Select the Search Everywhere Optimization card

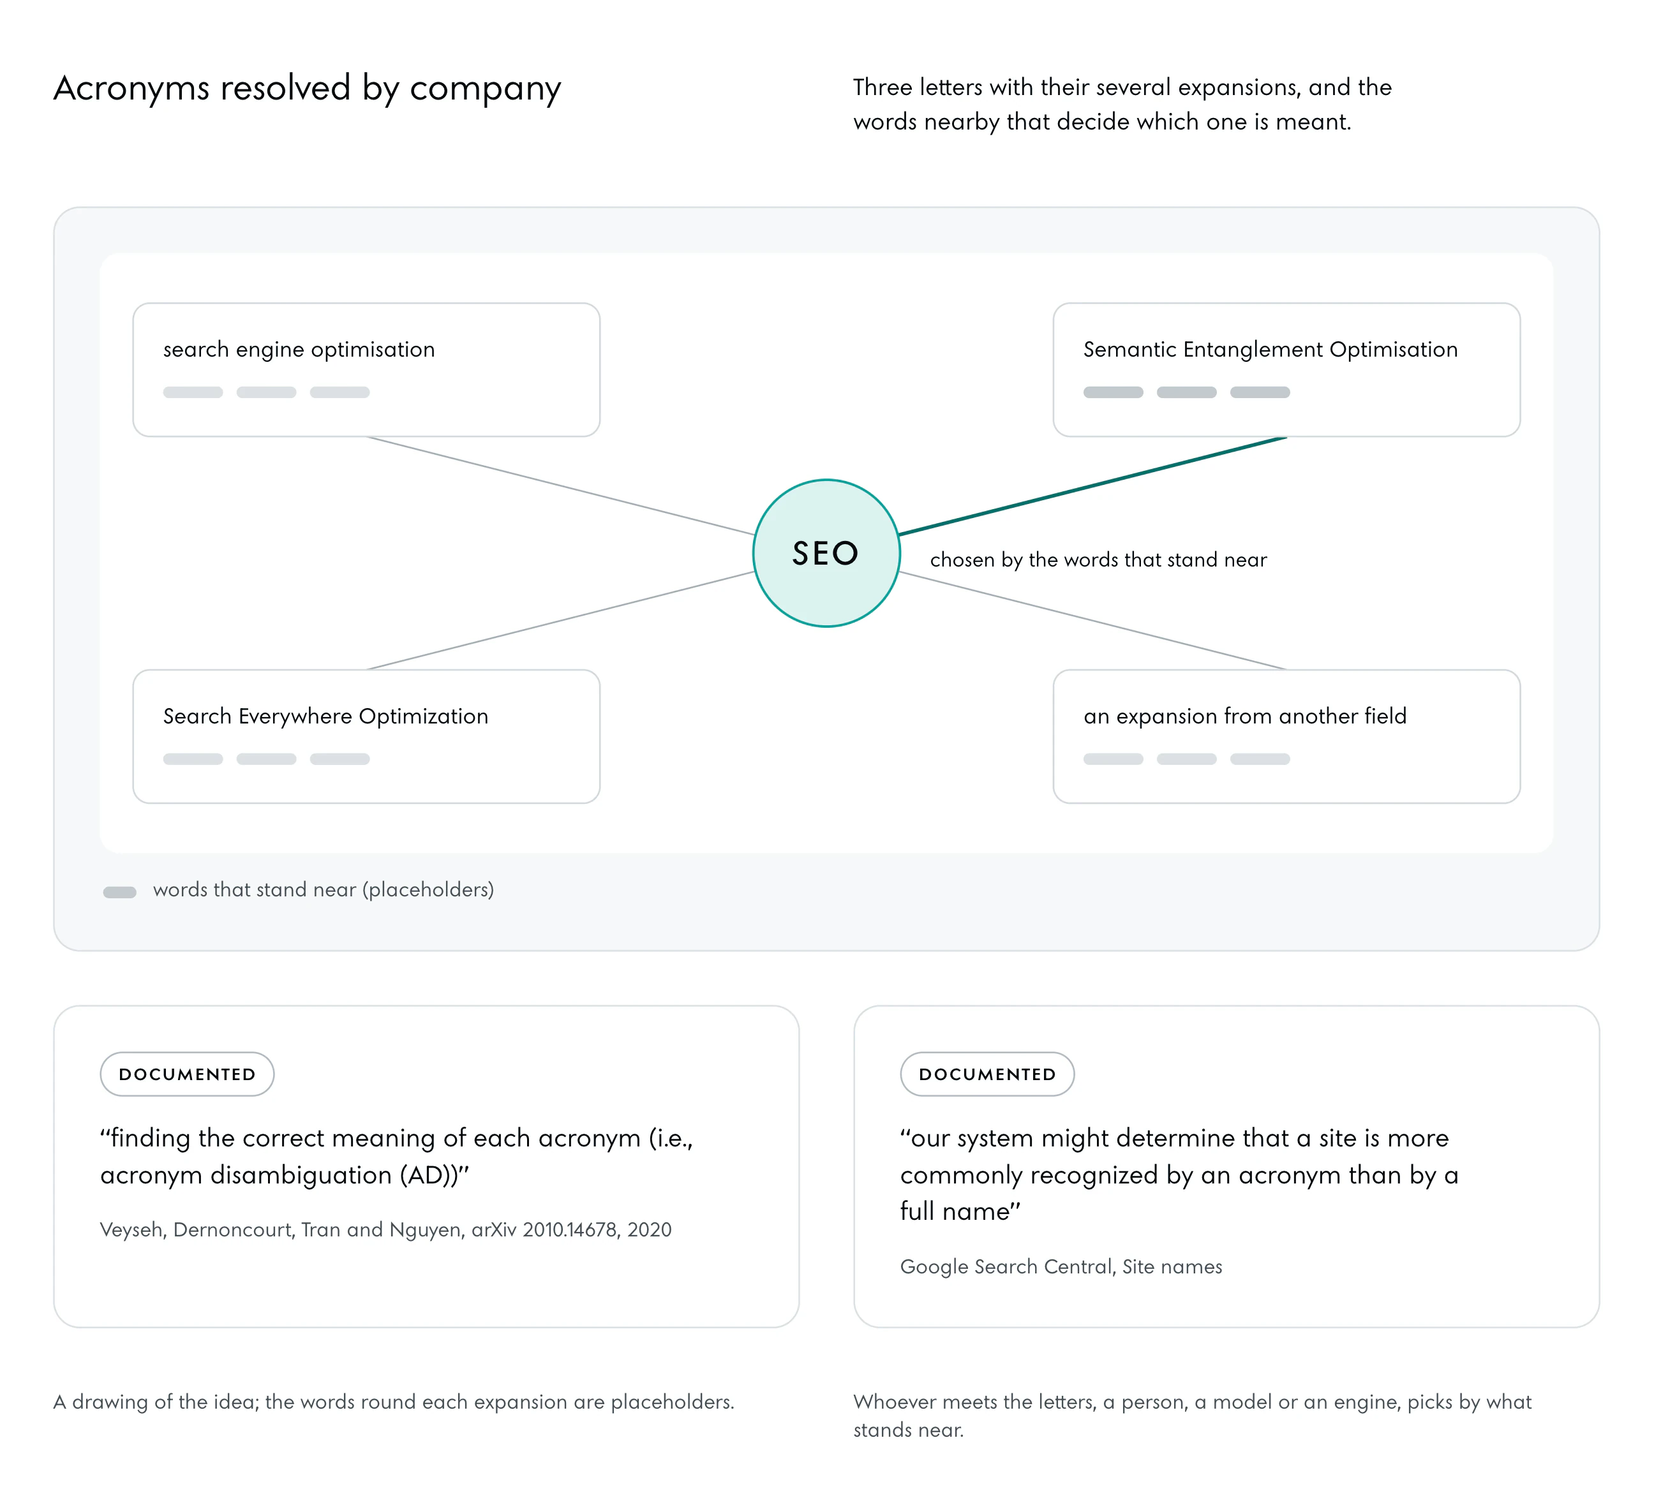(x=366, y=736)
